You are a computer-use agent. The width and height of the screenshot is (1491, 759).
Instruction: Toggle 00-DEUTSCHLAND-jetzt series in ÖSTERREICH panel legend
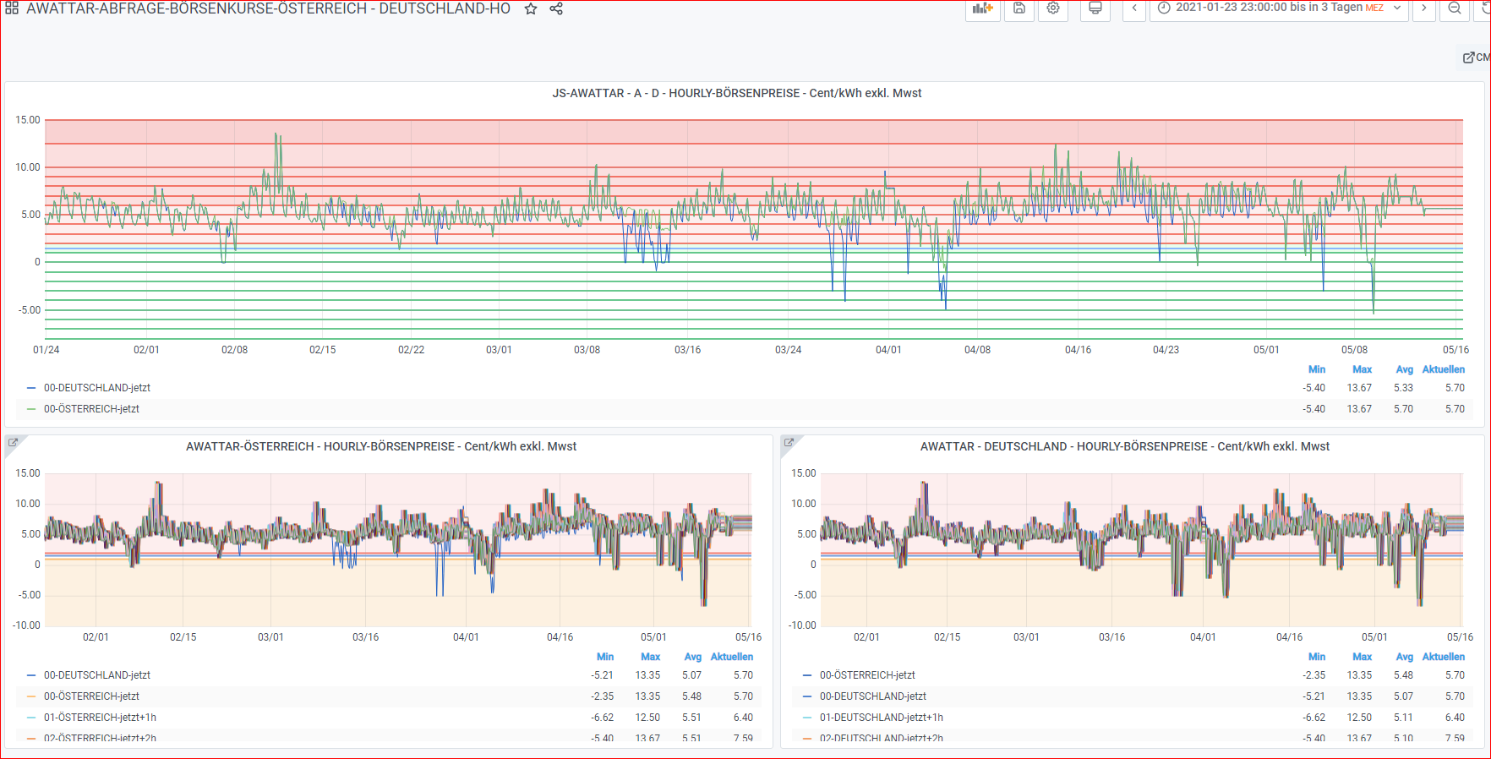pyautogui.click(x=97, y=675)
